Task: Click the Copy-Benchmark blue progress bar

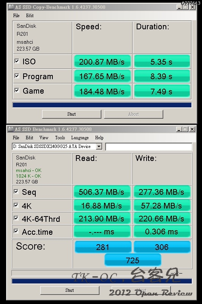Action: coord(102,105)
